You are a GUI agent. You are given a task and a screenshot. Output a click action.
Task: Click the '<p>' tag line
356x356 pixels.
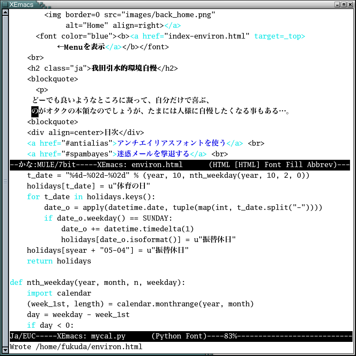point(42,90)
